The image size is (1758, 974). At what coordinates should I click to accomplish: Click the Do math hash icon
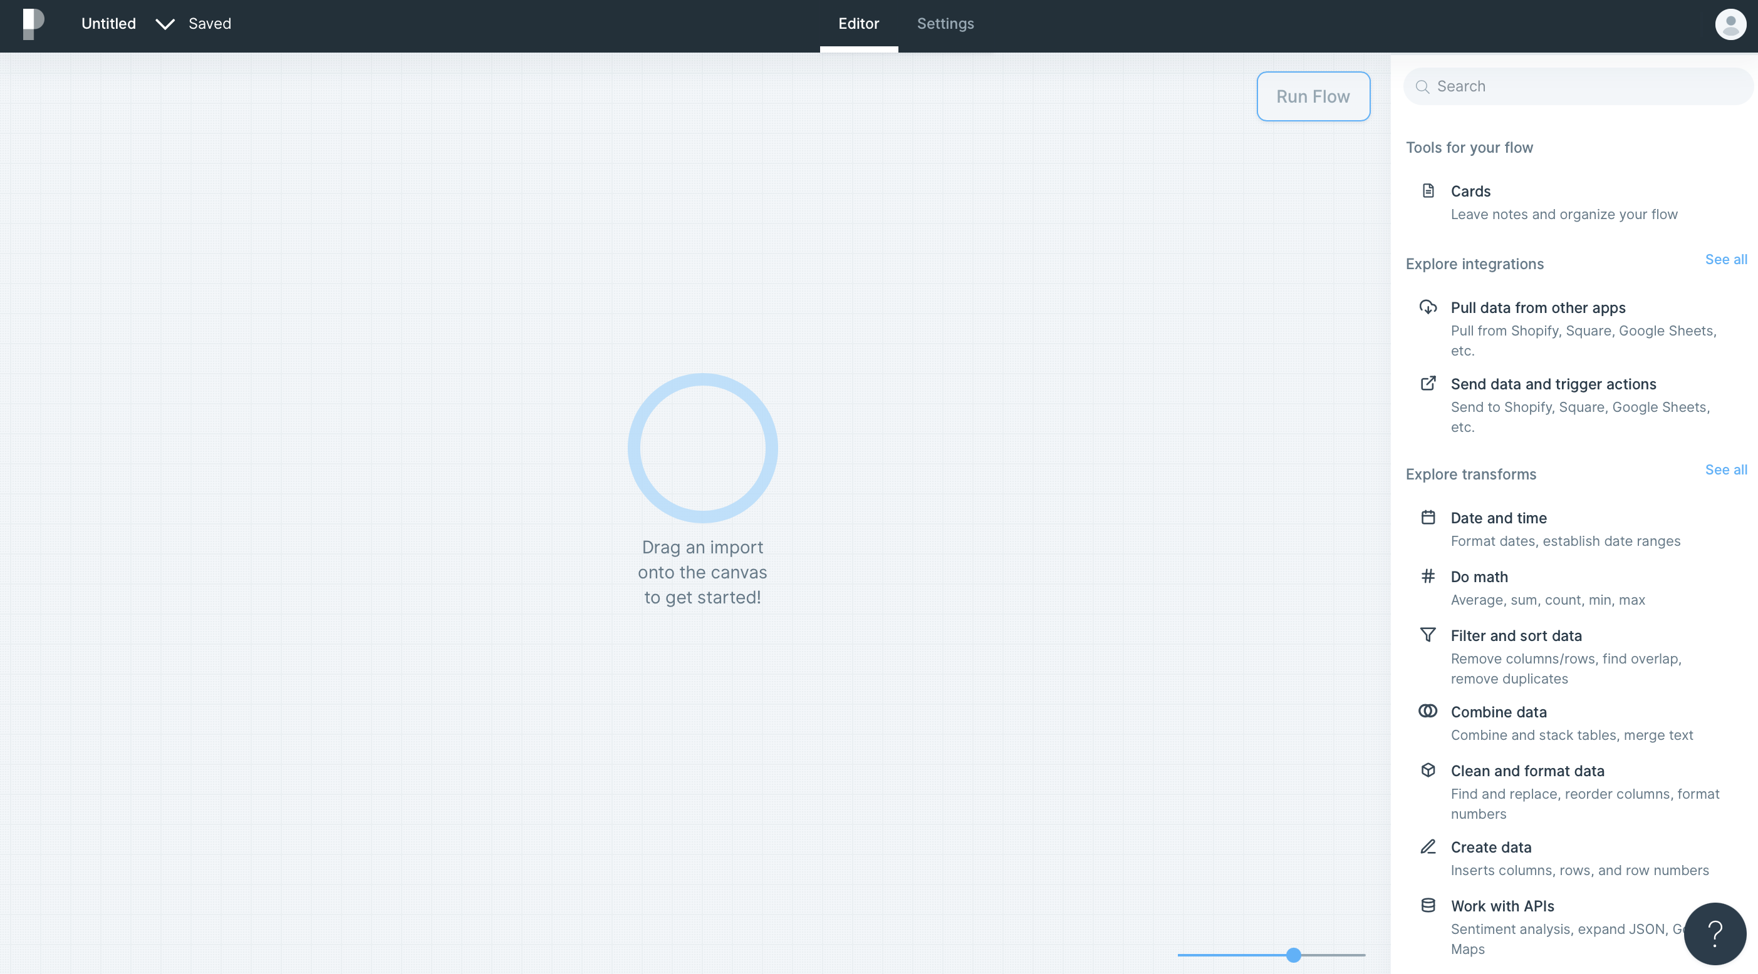(x=1428, y=577)
